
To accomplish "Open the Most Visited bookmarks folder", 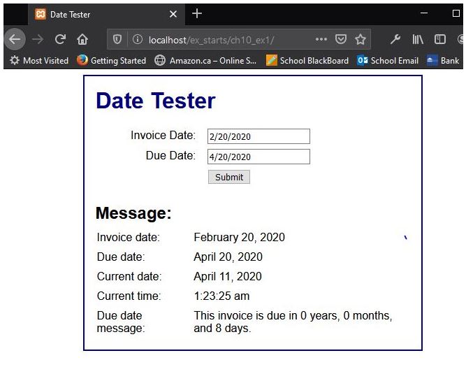I will pyautogui.click(x=39, y=61).
